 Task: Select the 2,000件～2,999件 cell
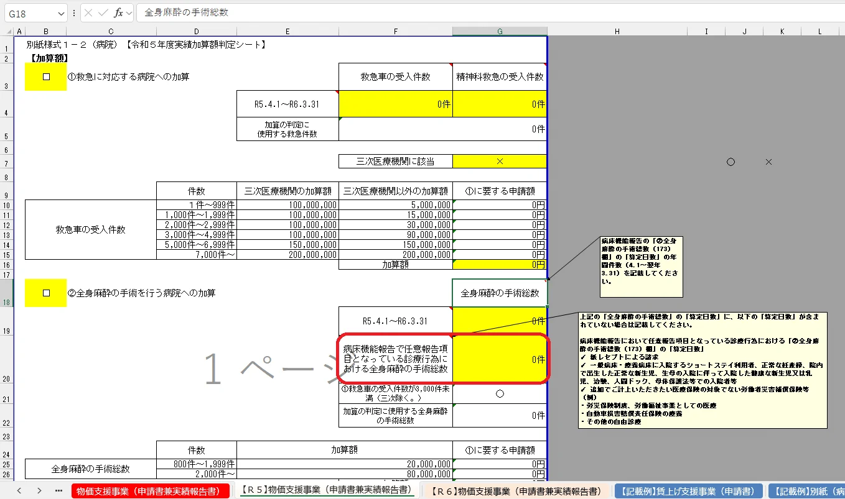[196, 224]
